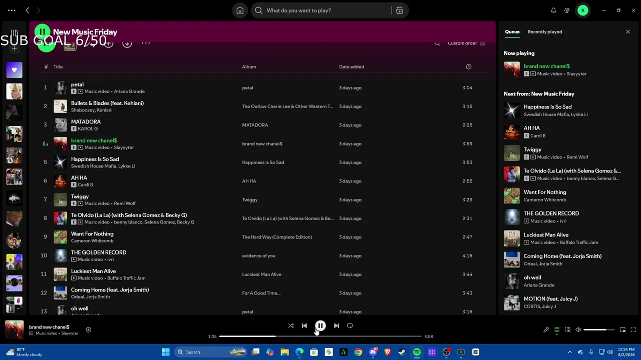Image resolution: width=641 pixels, height=360 pixels.
Task: Adjust the volume slider
Action: 599,330
